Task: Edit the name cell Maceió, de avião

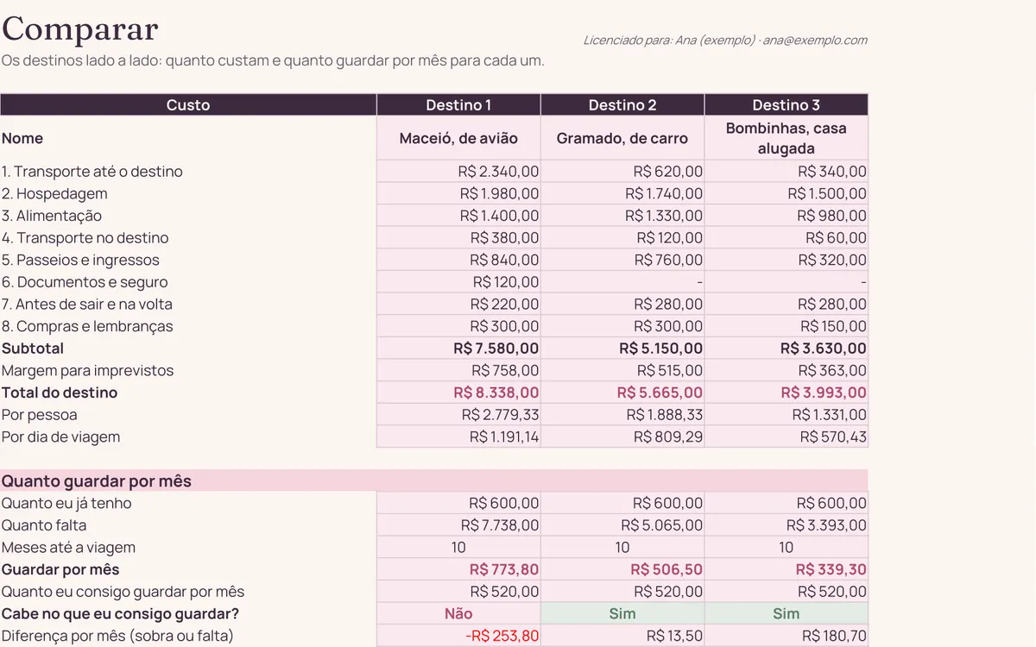Action: click(x=458, y=138)
